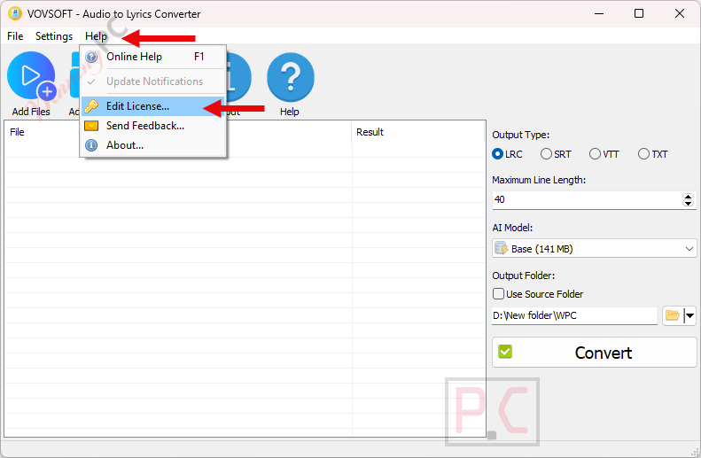Click the Convert button
The height and width of the screenshot is (458, 701).
tap(594, 353)
